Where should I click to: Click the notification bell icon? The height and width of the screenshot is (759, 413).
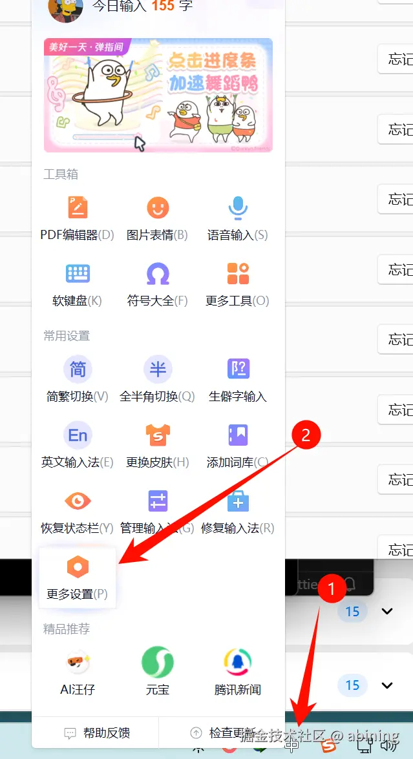[350, 584]
